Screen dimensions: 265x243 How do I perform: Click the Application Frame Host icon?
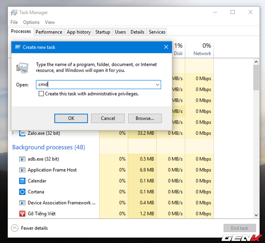[x=22, y=170]
